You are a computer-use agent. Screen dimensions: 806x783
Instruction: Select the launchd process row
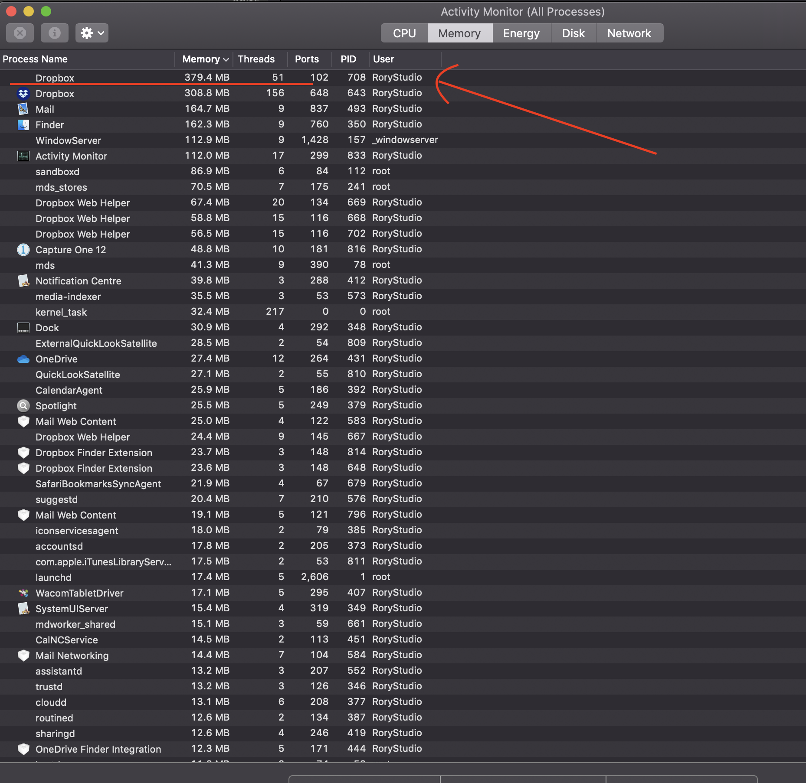click(403, 577)
